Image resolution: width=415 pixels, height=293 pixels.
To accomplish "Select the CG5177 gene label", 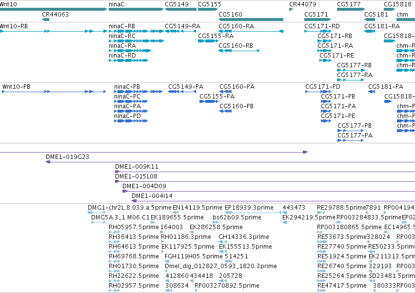I will click(349, 4).
